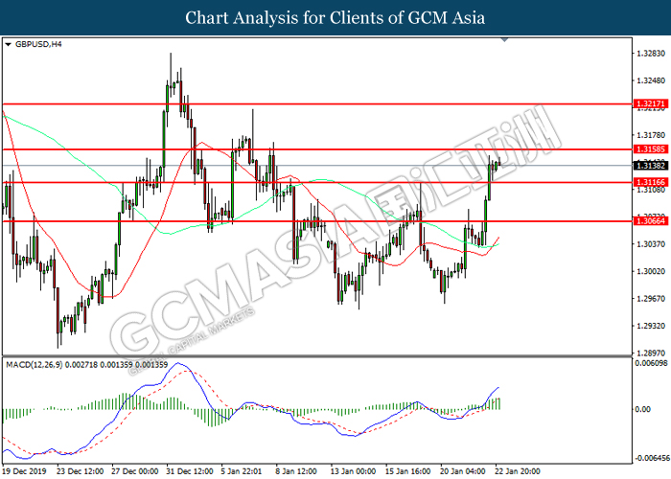This screenshot has width=671, height=479.
Task: Click the current price 1.31382 label
Action: [x=651, y=166]
